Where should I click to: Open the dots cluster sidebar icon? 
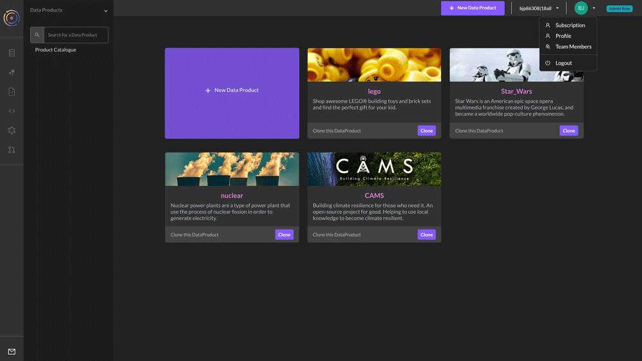click(x=12, y=72)
